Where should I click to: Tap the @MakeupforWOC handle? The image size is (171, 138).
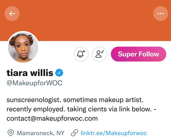pos(34,83)
